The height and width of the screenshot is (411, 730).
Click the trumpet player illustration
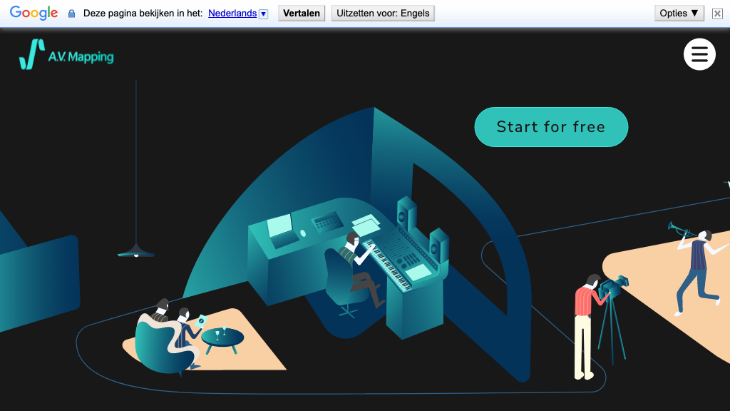click(696, 268)
